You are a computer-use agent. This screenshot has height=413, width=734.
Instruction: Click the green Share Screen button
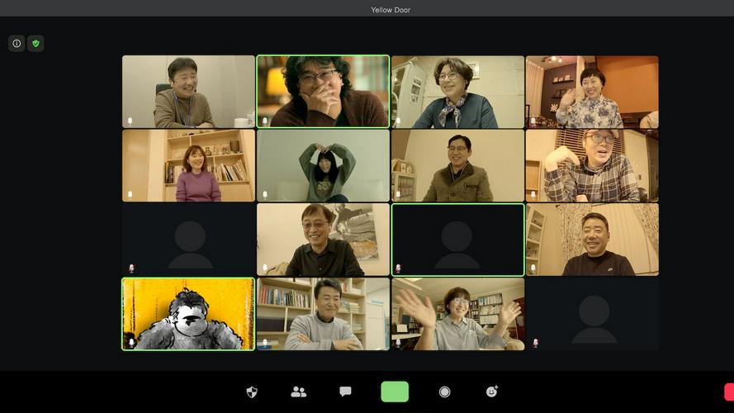click(x=395, y=392)
